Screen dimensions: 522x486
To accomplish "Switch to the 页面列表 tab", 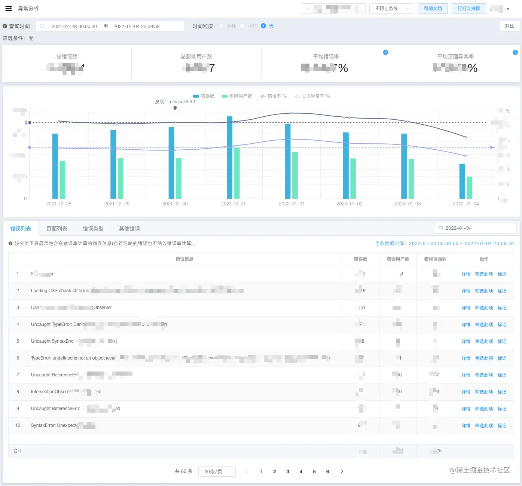I will click(x=57, y=229).
